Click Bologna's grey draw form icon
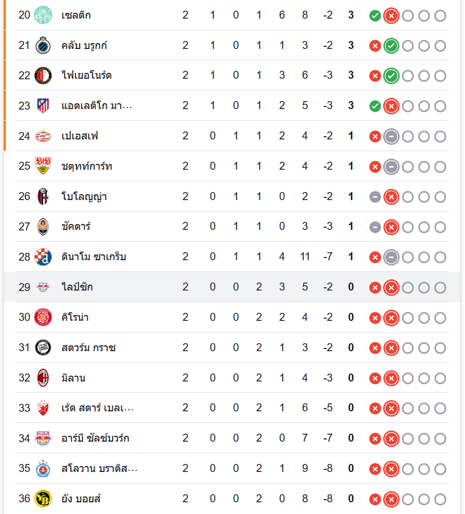Viewport: 465px width, 514px height. click(x=375, y=197)
